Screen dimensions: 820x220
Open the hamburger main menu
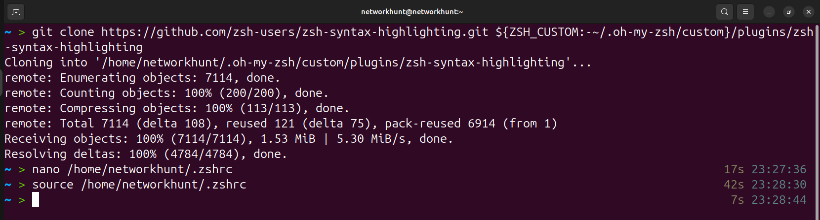[745, 12]
